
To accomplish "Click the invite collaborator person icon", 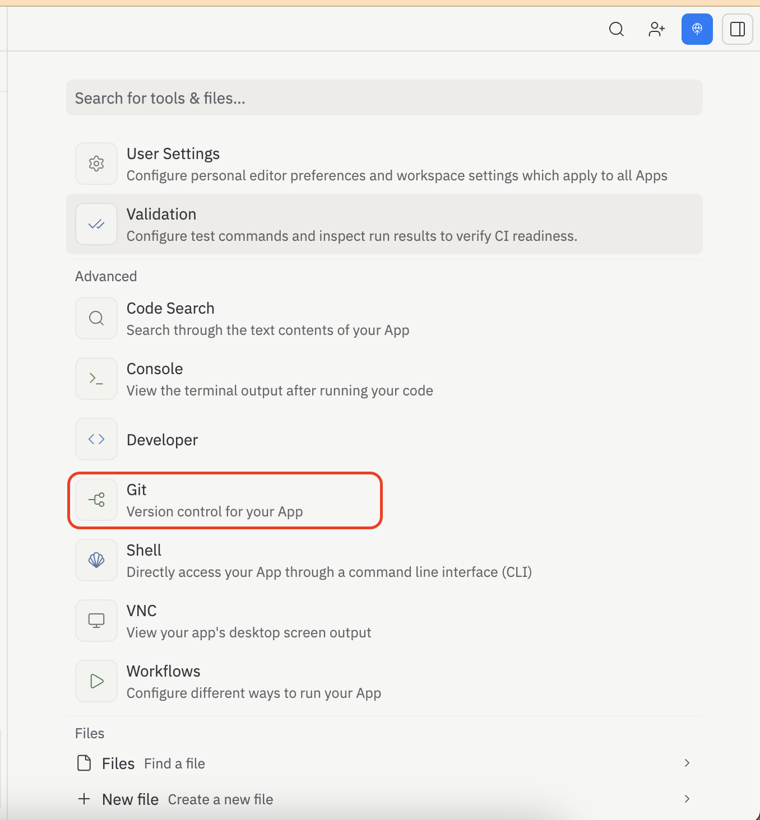I will (x=656, y=29).
